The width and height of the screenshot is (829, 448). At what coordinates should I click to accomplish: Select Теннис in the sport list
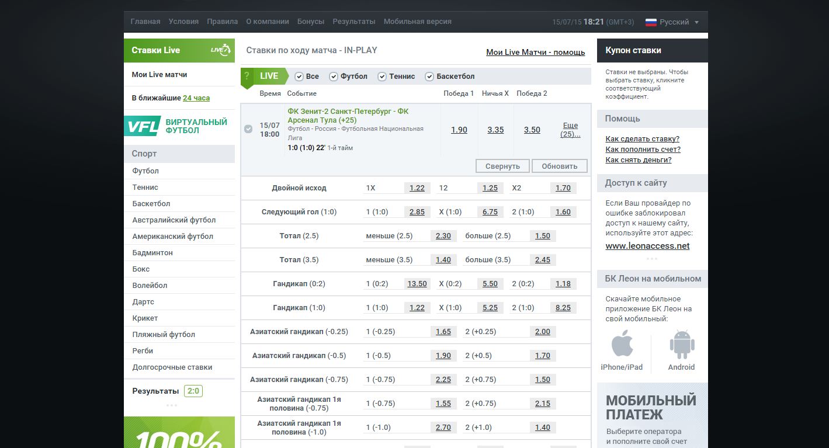point(145,187)
